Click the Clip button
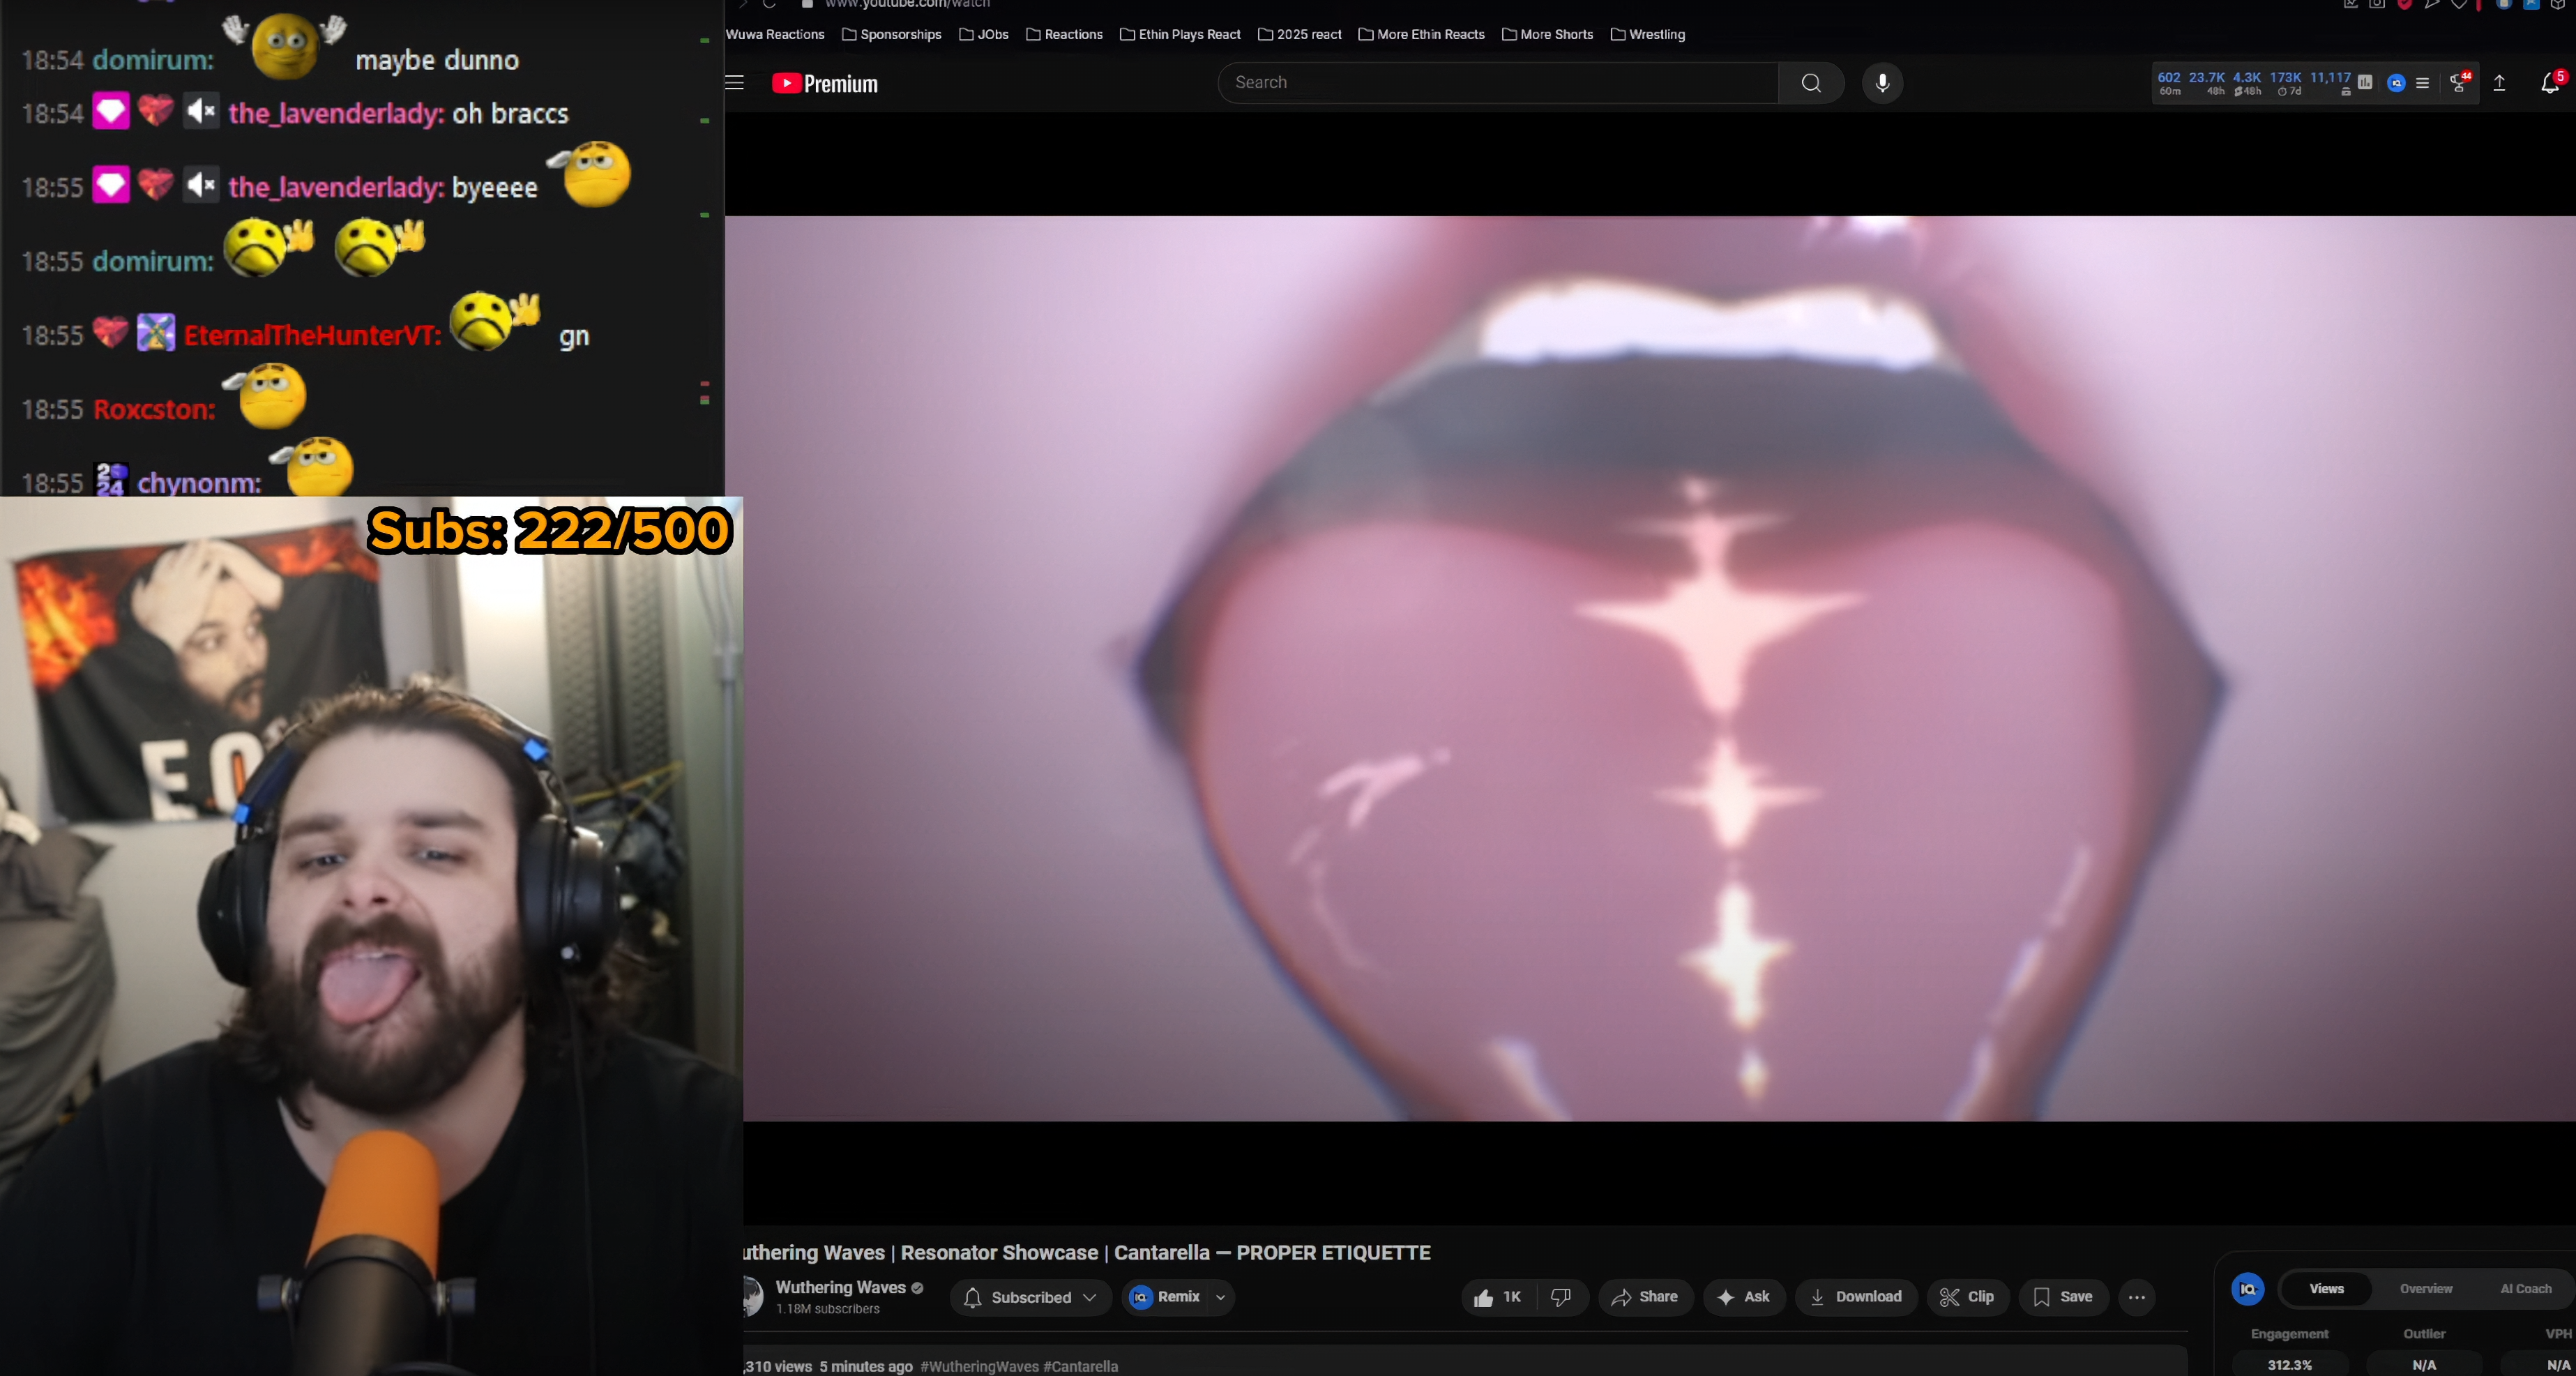 click(x=1967, y=1297)
